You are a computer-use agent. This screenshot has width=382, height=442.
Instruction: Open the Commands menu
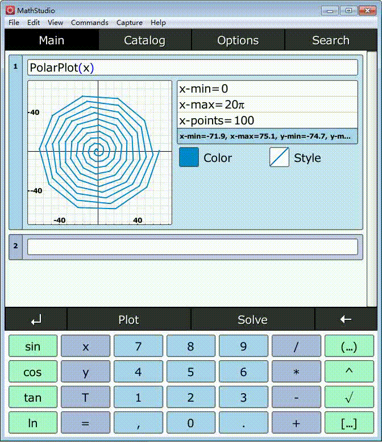pos(90,23)
